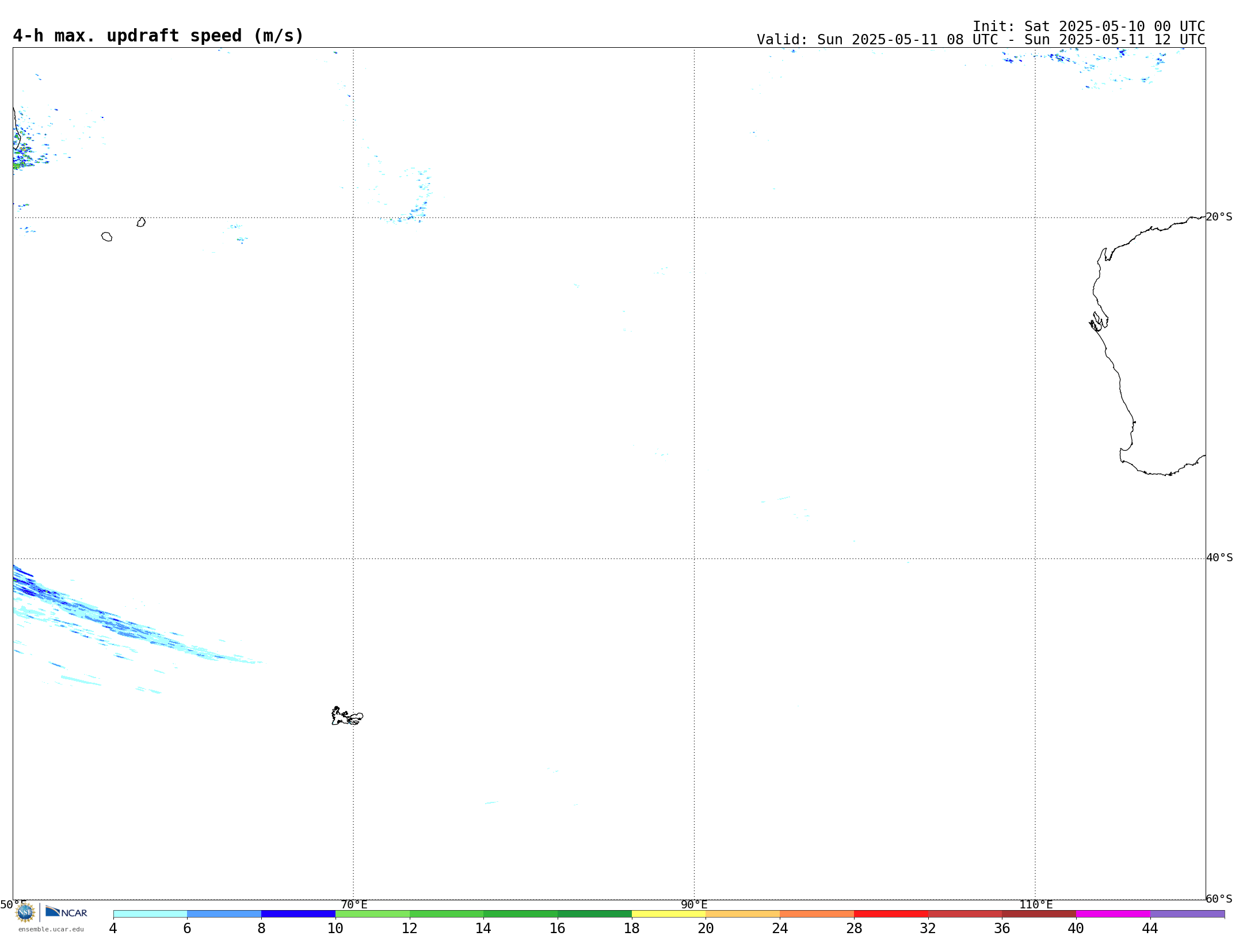
Task: Select the purple swatch above 44 m/s
Action: [1187, 914]
